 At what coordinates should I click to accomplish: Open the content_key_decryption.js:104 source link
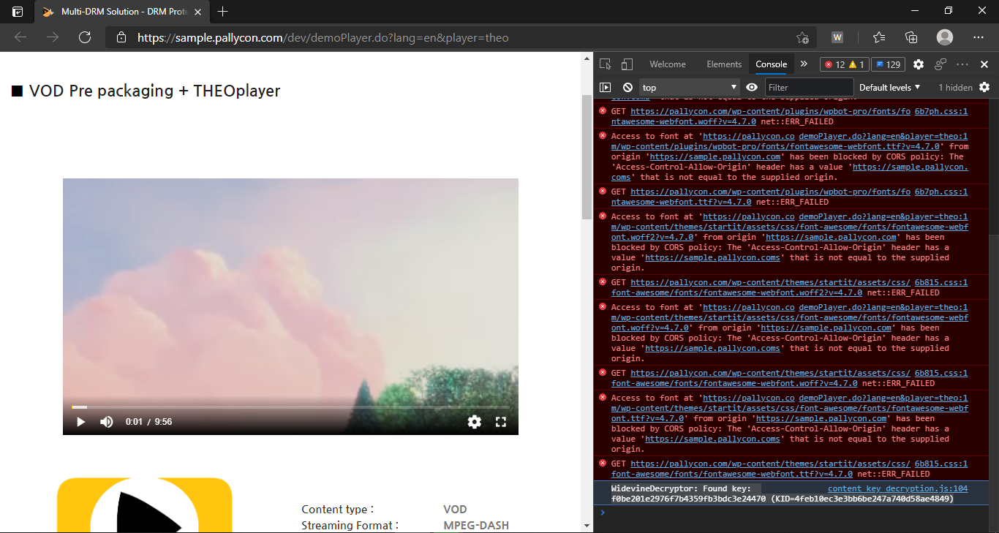coord(897,488)
